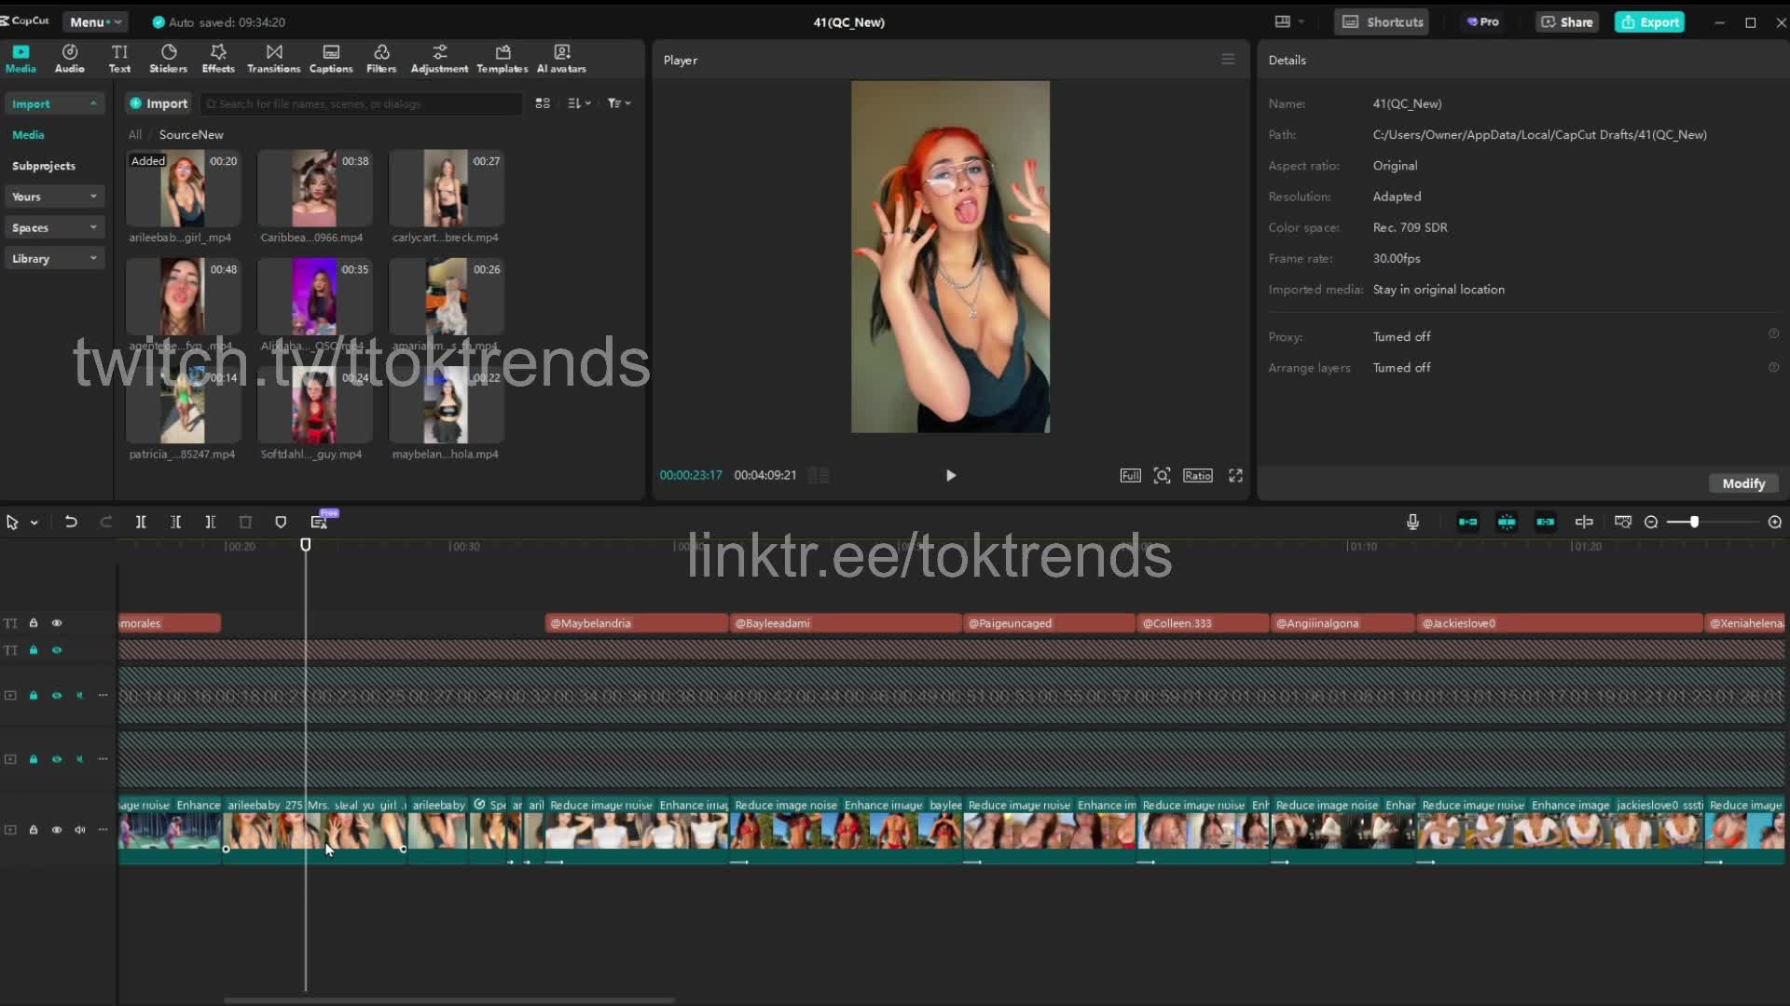Expand the Menu dropdown
The height and width of the screenshot is (1006, 1790).
coord(94,21)
